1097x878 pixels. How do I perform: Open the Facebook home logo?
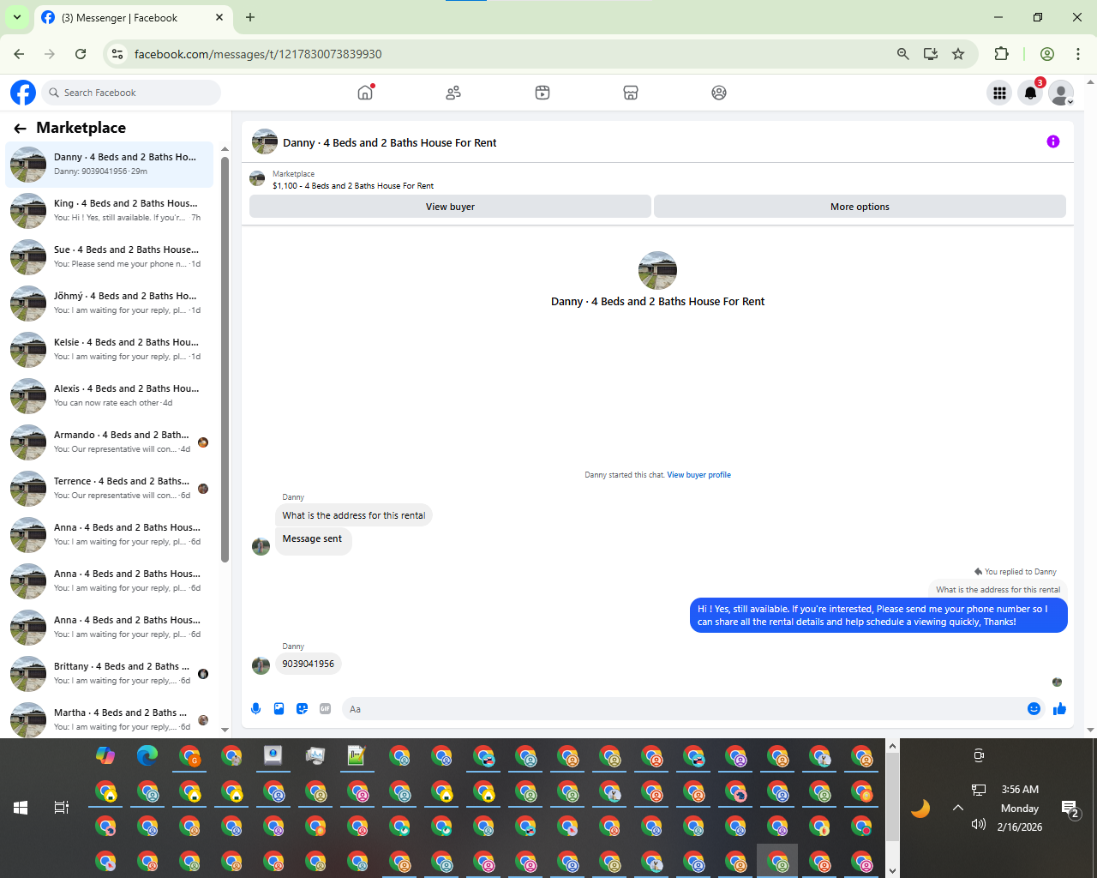pyautogui.click(x=23, y=93)
